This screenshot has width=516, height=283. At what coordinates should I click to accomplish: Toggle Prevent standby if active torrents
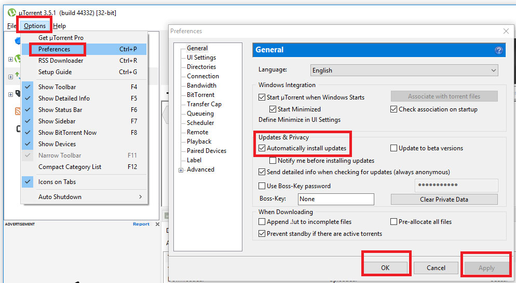[262, 234]
